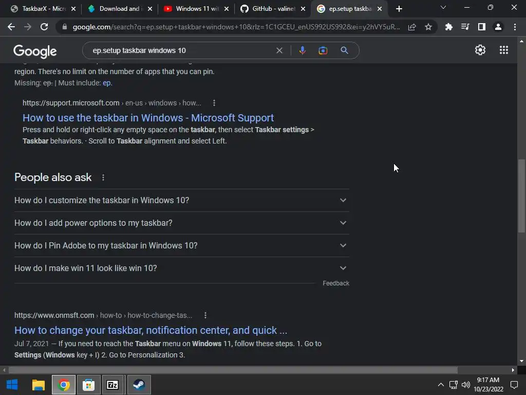
Task: Open People also ask options menu
Action: (103, 177)
